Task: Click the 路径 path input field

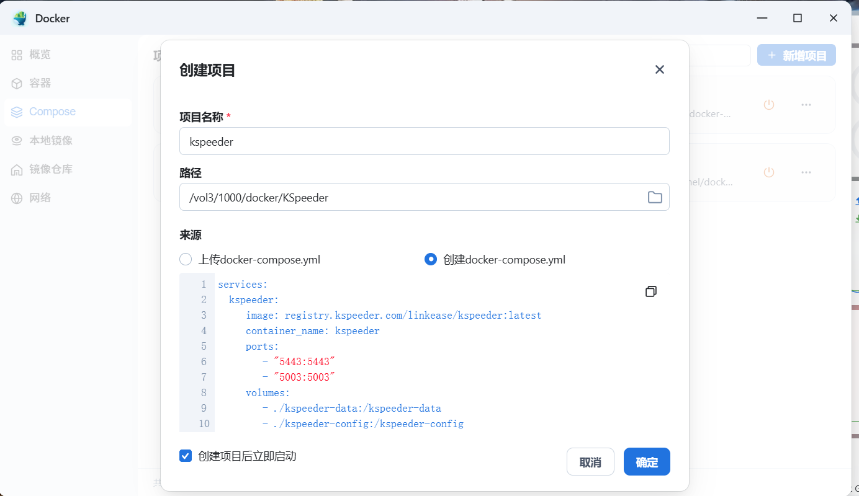Action: (x=425, y=197)
